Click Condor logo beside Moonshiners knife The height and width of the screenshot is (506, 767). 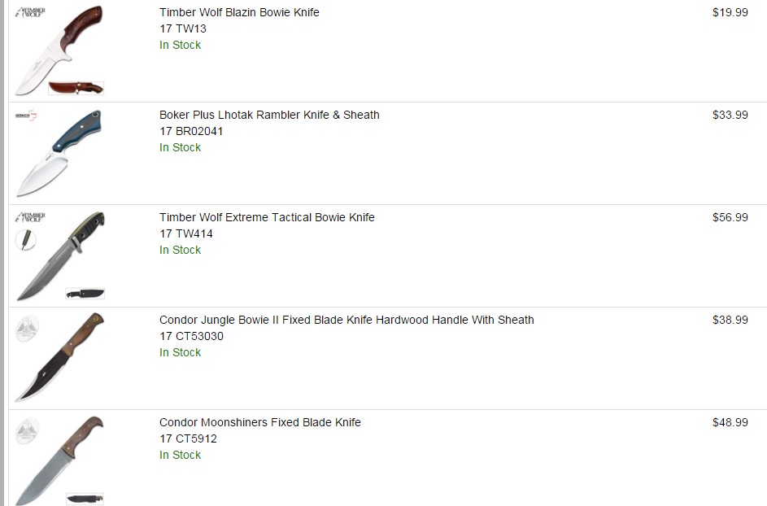(x=28, y=430)
